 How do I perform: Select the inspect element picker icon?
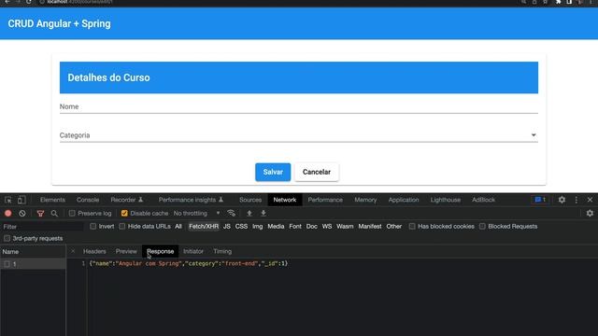tap(8, 200)
